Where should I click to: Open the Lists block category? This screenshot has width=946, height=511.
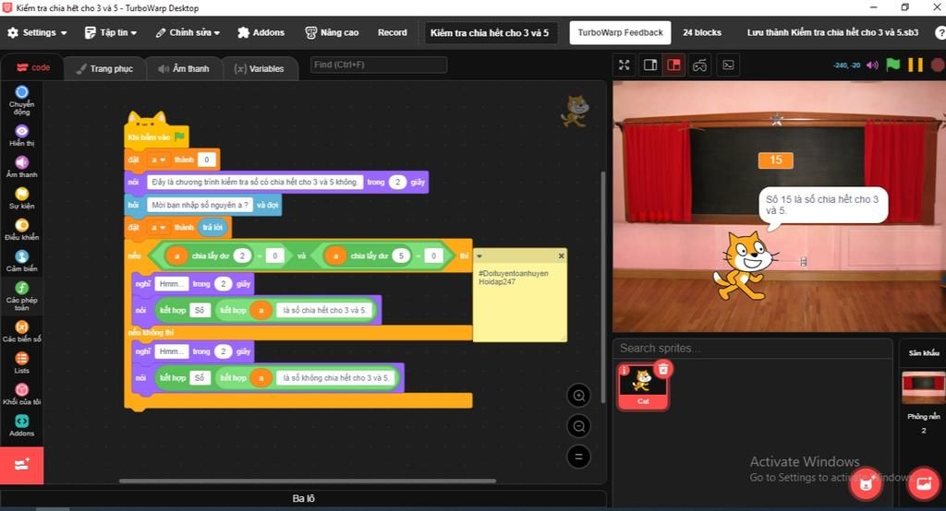22,362
